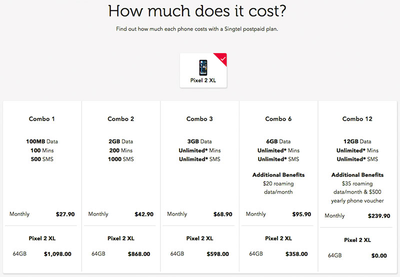400x277 pixels.
Task: Pick the Combo 12 plan heading
Action: (357, 119)
